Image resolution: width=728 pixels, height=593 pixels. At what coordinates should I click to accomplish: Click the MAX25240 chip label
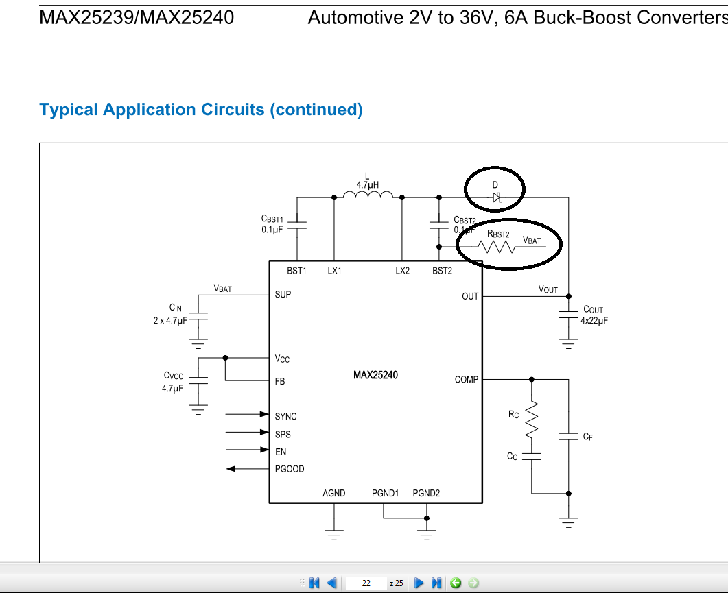pyautogui.click(x=375, y=375)
